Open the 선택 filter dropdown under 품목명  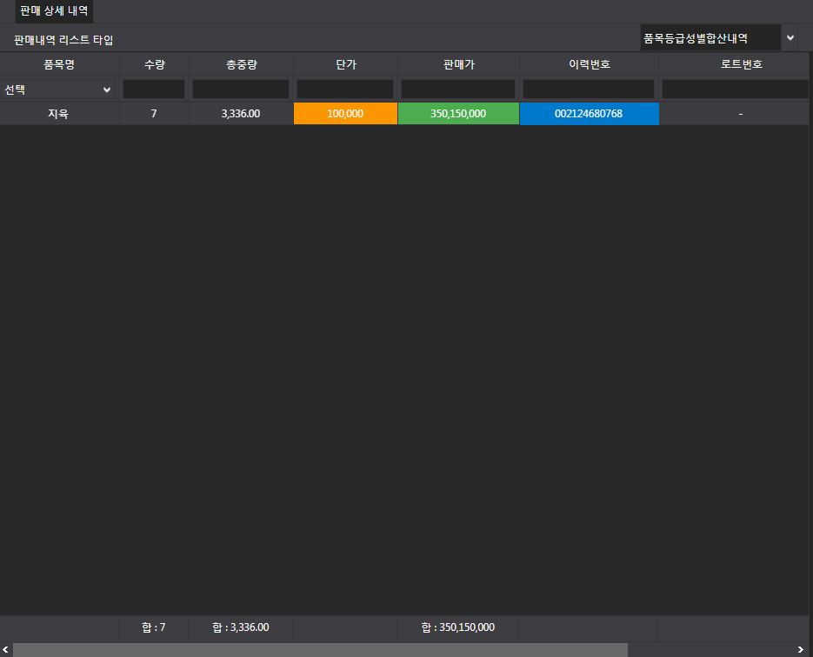(x=58, y=90)
